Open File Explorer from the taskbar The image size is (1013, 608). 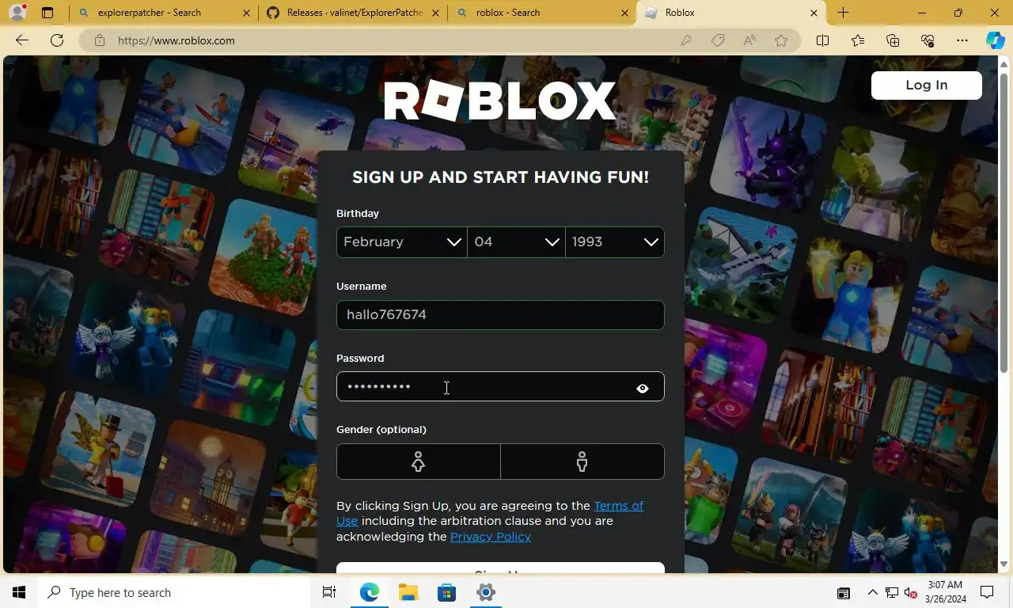[x=408, y=592]
